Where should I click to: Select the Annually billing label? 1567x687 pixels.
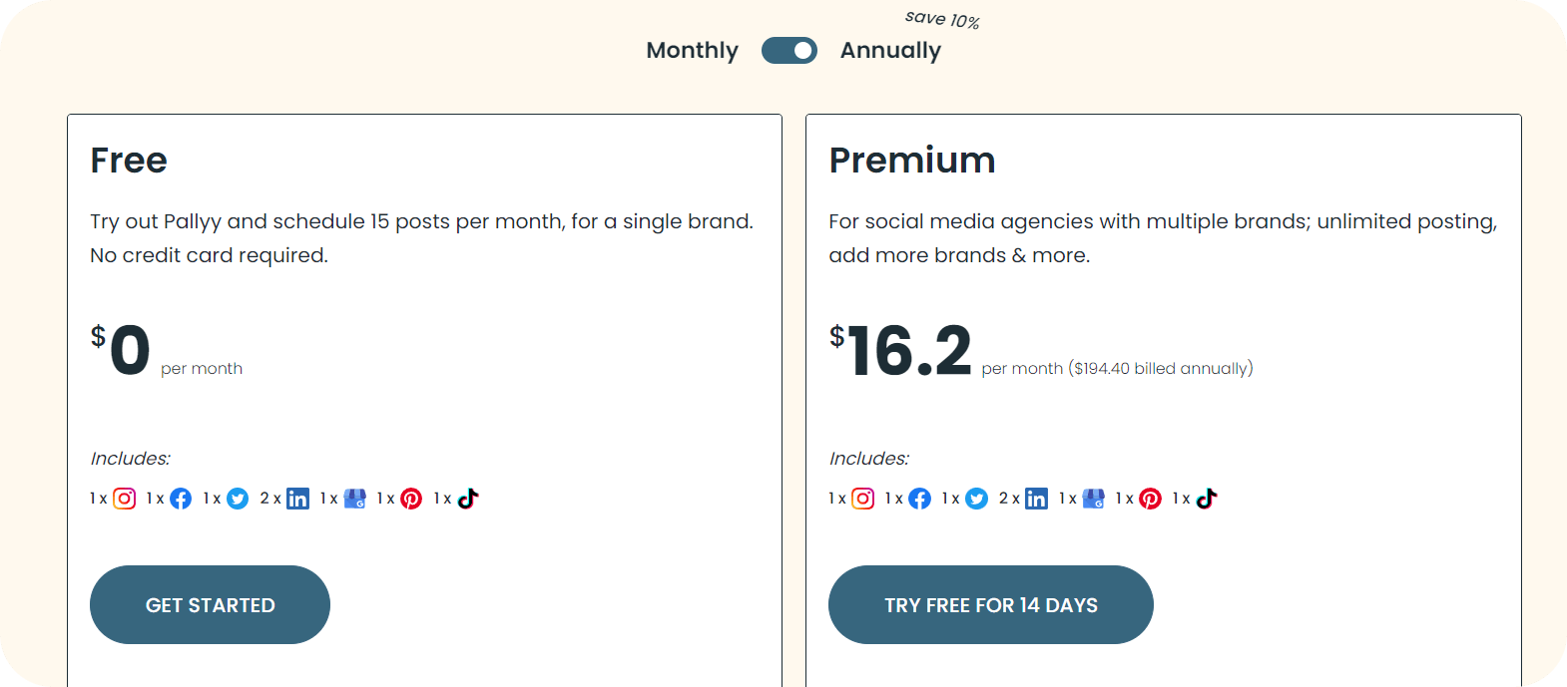pos(890,50)
